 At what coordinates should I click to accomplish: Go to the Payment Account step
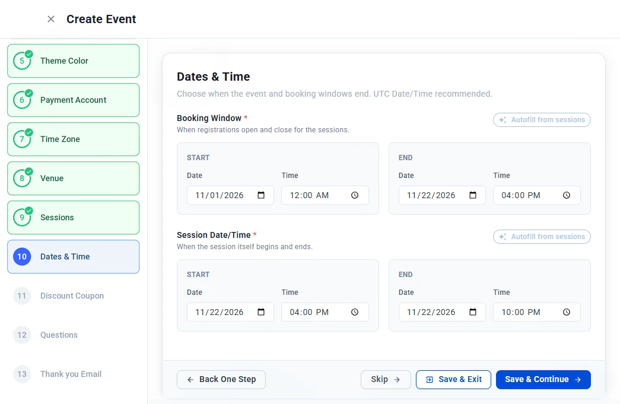pyautogui.click(x=73, y=100)
